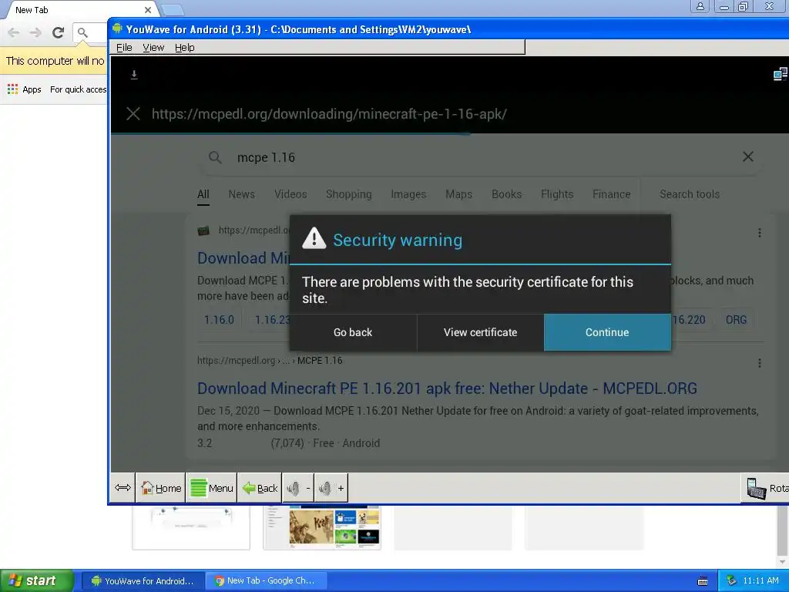
Task: Select the Flights search tab
Action: pos(556,194)
